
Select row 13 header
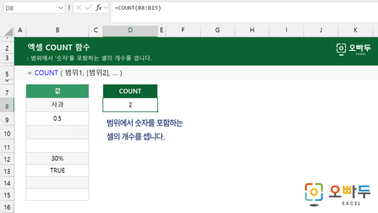click(x=7, y=171)
